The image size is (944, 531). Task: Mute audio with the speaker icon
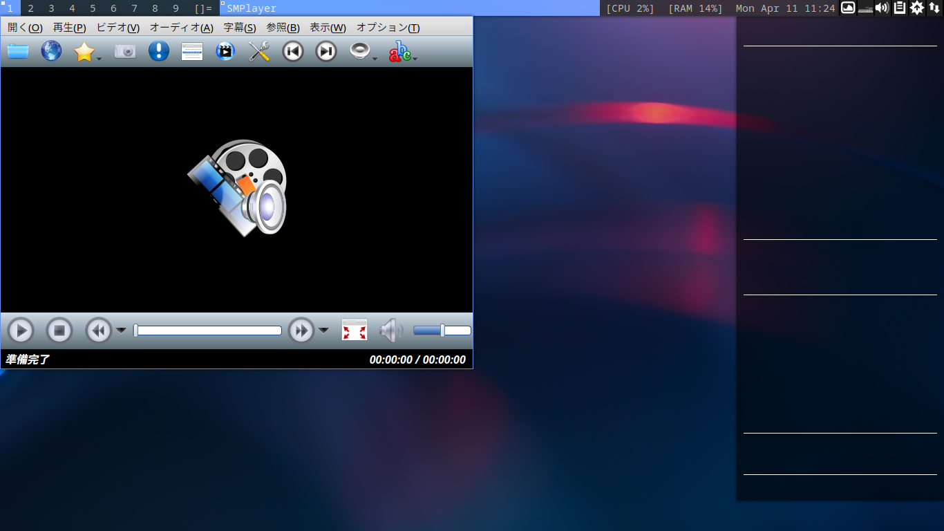[x=391, y=330]
